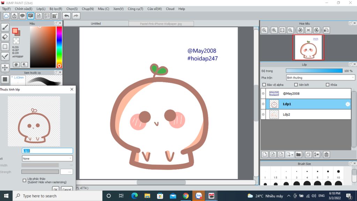The width and height of the screenshot is (357, 201).
Task: Click the Độ trong opacity slider
Action: pyautogui.click(x=314, y=71)
